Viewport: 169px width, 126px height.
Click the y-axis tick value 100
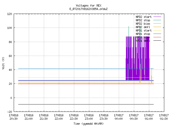(x=10, y=28)
